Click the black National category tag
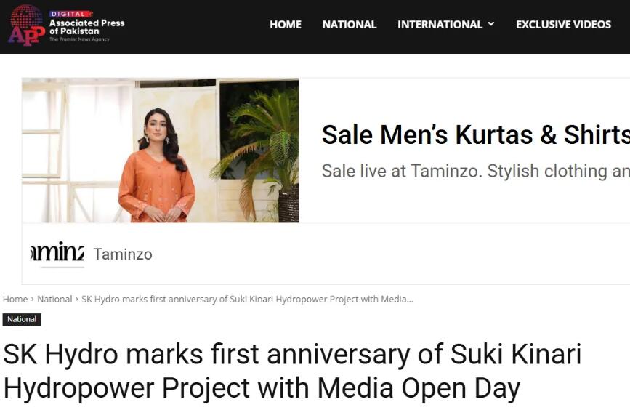Image resolution: width=630 pixels, height=410 pixels. click(x=22, y=319)
